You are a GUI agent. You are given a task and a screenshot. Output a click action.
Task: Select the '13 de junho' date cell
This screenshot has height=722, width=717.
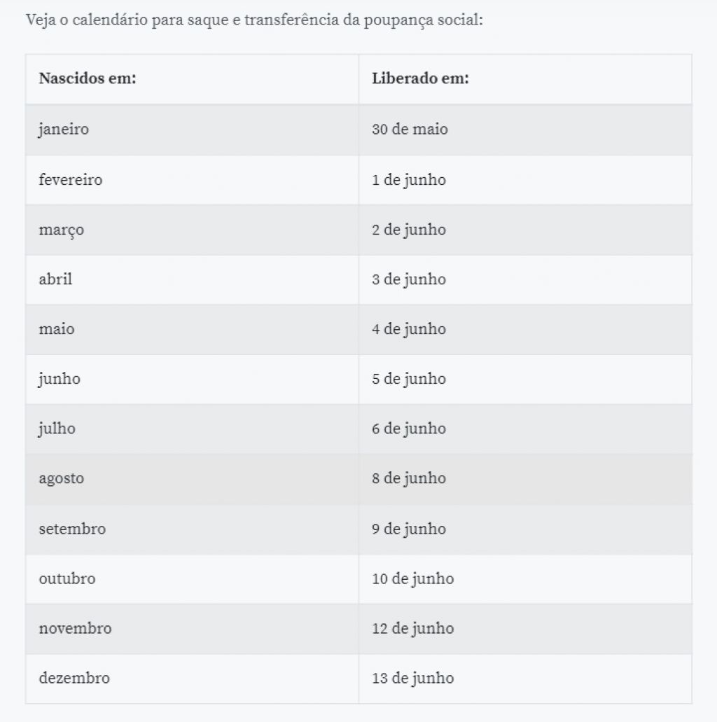525,679
